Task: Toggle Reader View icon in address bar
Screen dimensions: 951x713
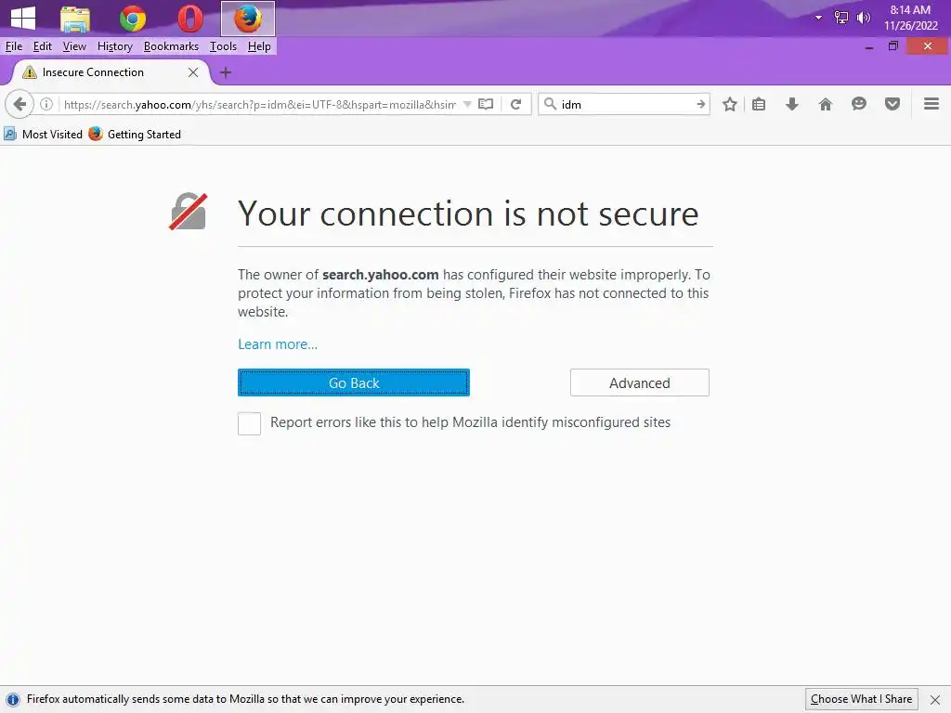Action: coord(486,104)
